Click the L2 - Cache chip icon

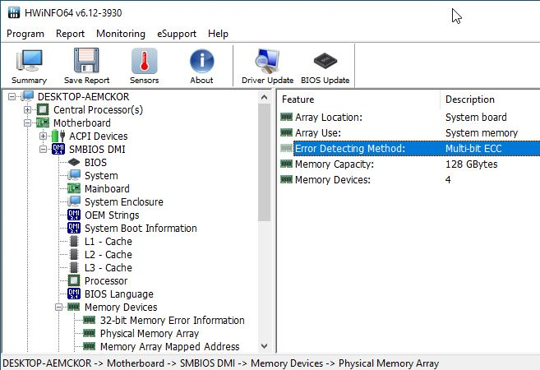coord(74,254)
